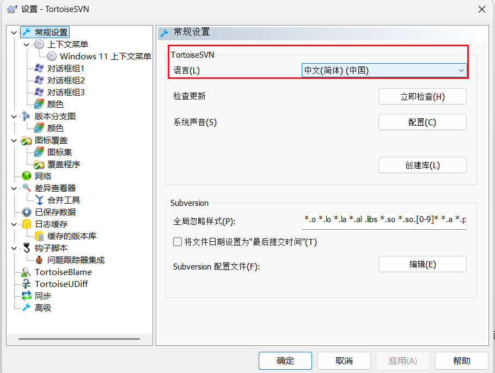Click the flag icon beside 对话框组1
495x373 pixels.
pos(39,68)
